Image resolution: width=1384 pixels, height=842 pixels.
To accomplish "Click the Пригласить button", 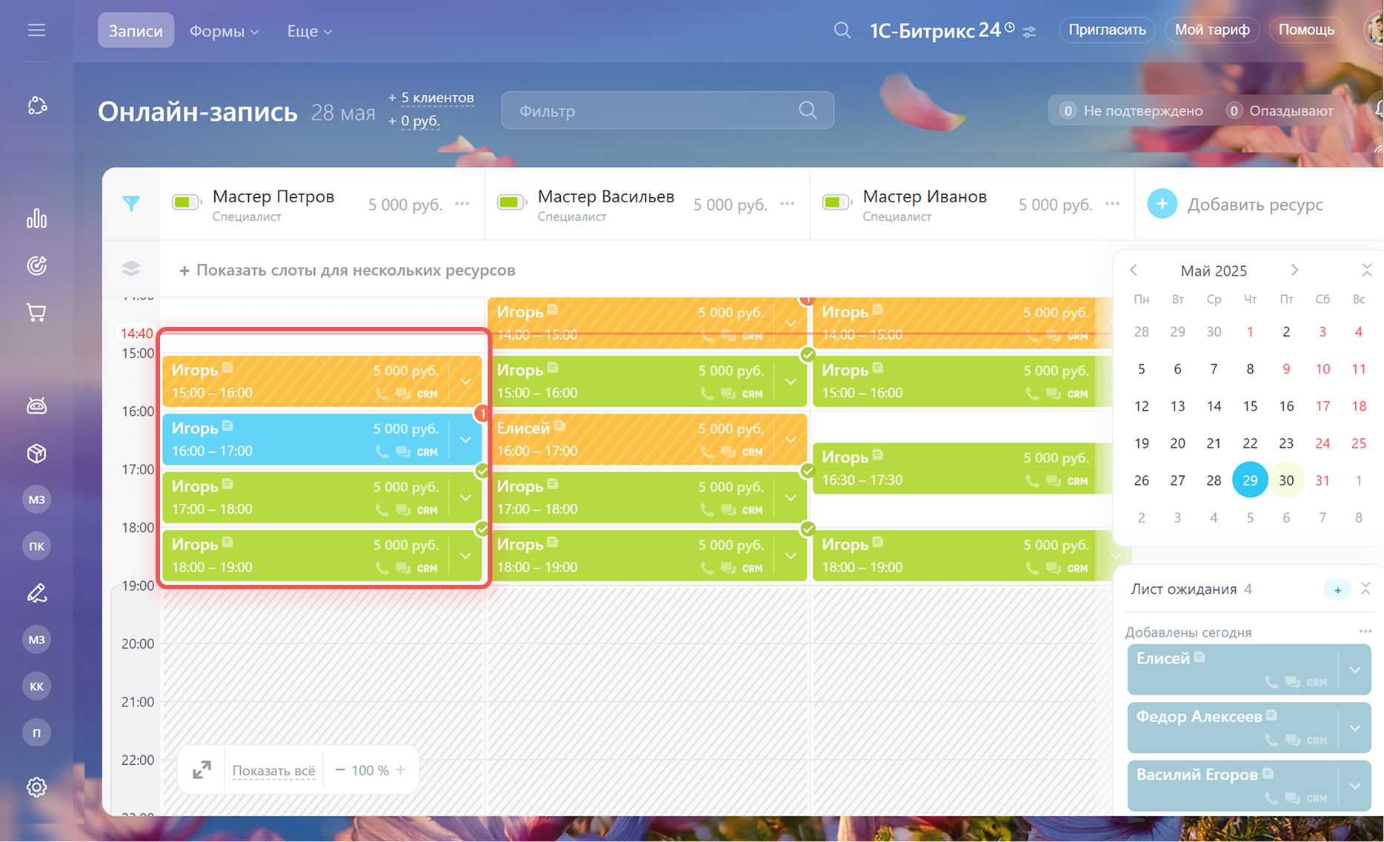I will (x=1107, y=30).
